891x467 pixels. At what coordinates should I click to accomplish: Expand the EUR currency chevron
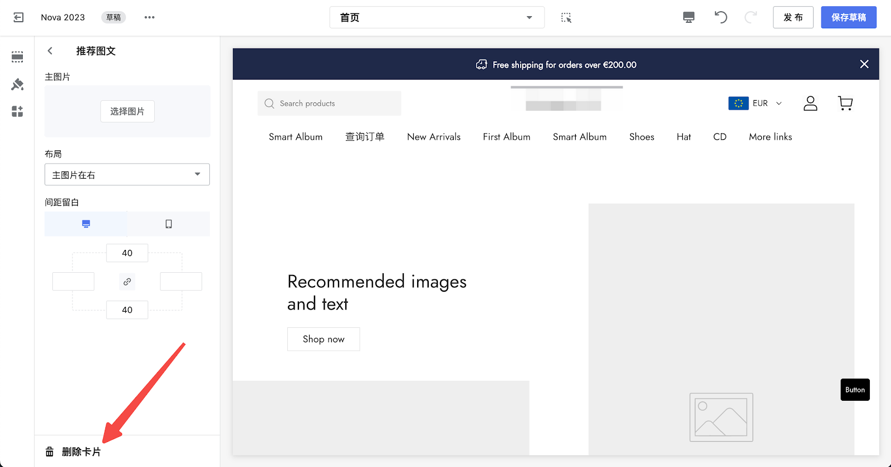779,103
